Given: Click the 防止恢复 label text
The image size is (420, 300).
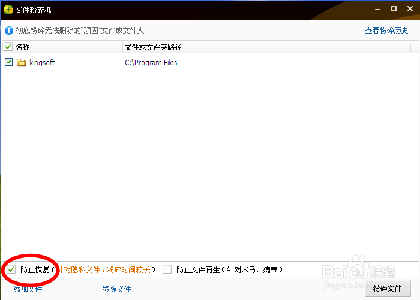Looking at the screenshot, I should click(x=35, y=270).
